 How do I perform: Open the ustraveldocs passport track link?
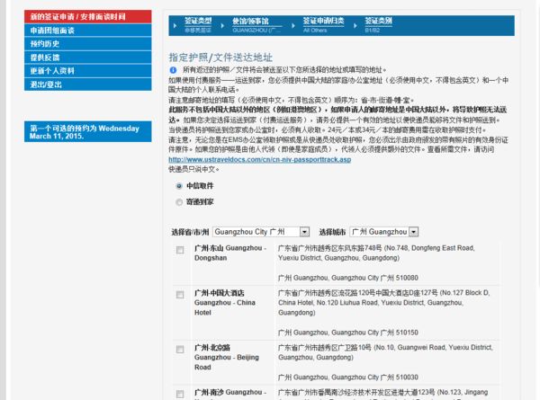click(241, 159)
